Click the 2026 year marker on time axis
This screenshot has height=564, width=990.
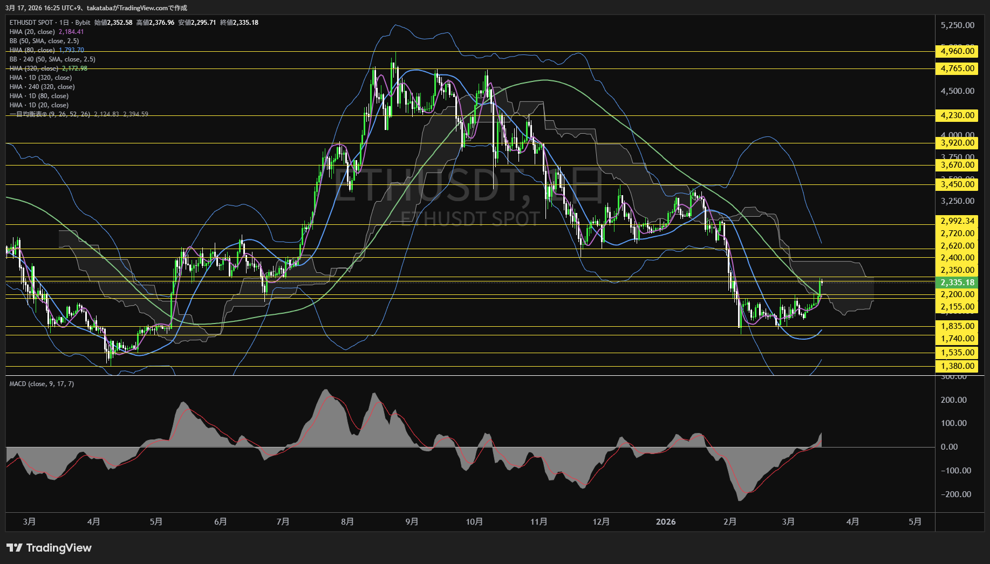[665, 521]
